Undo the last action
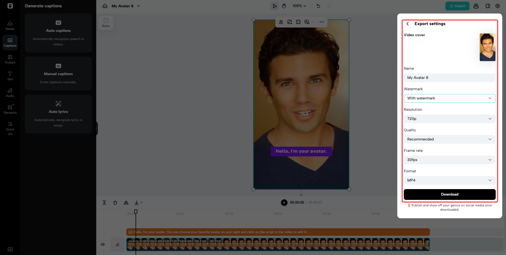Image resolution: width=506 pixels, height=255 pixels. coord(318,6)
